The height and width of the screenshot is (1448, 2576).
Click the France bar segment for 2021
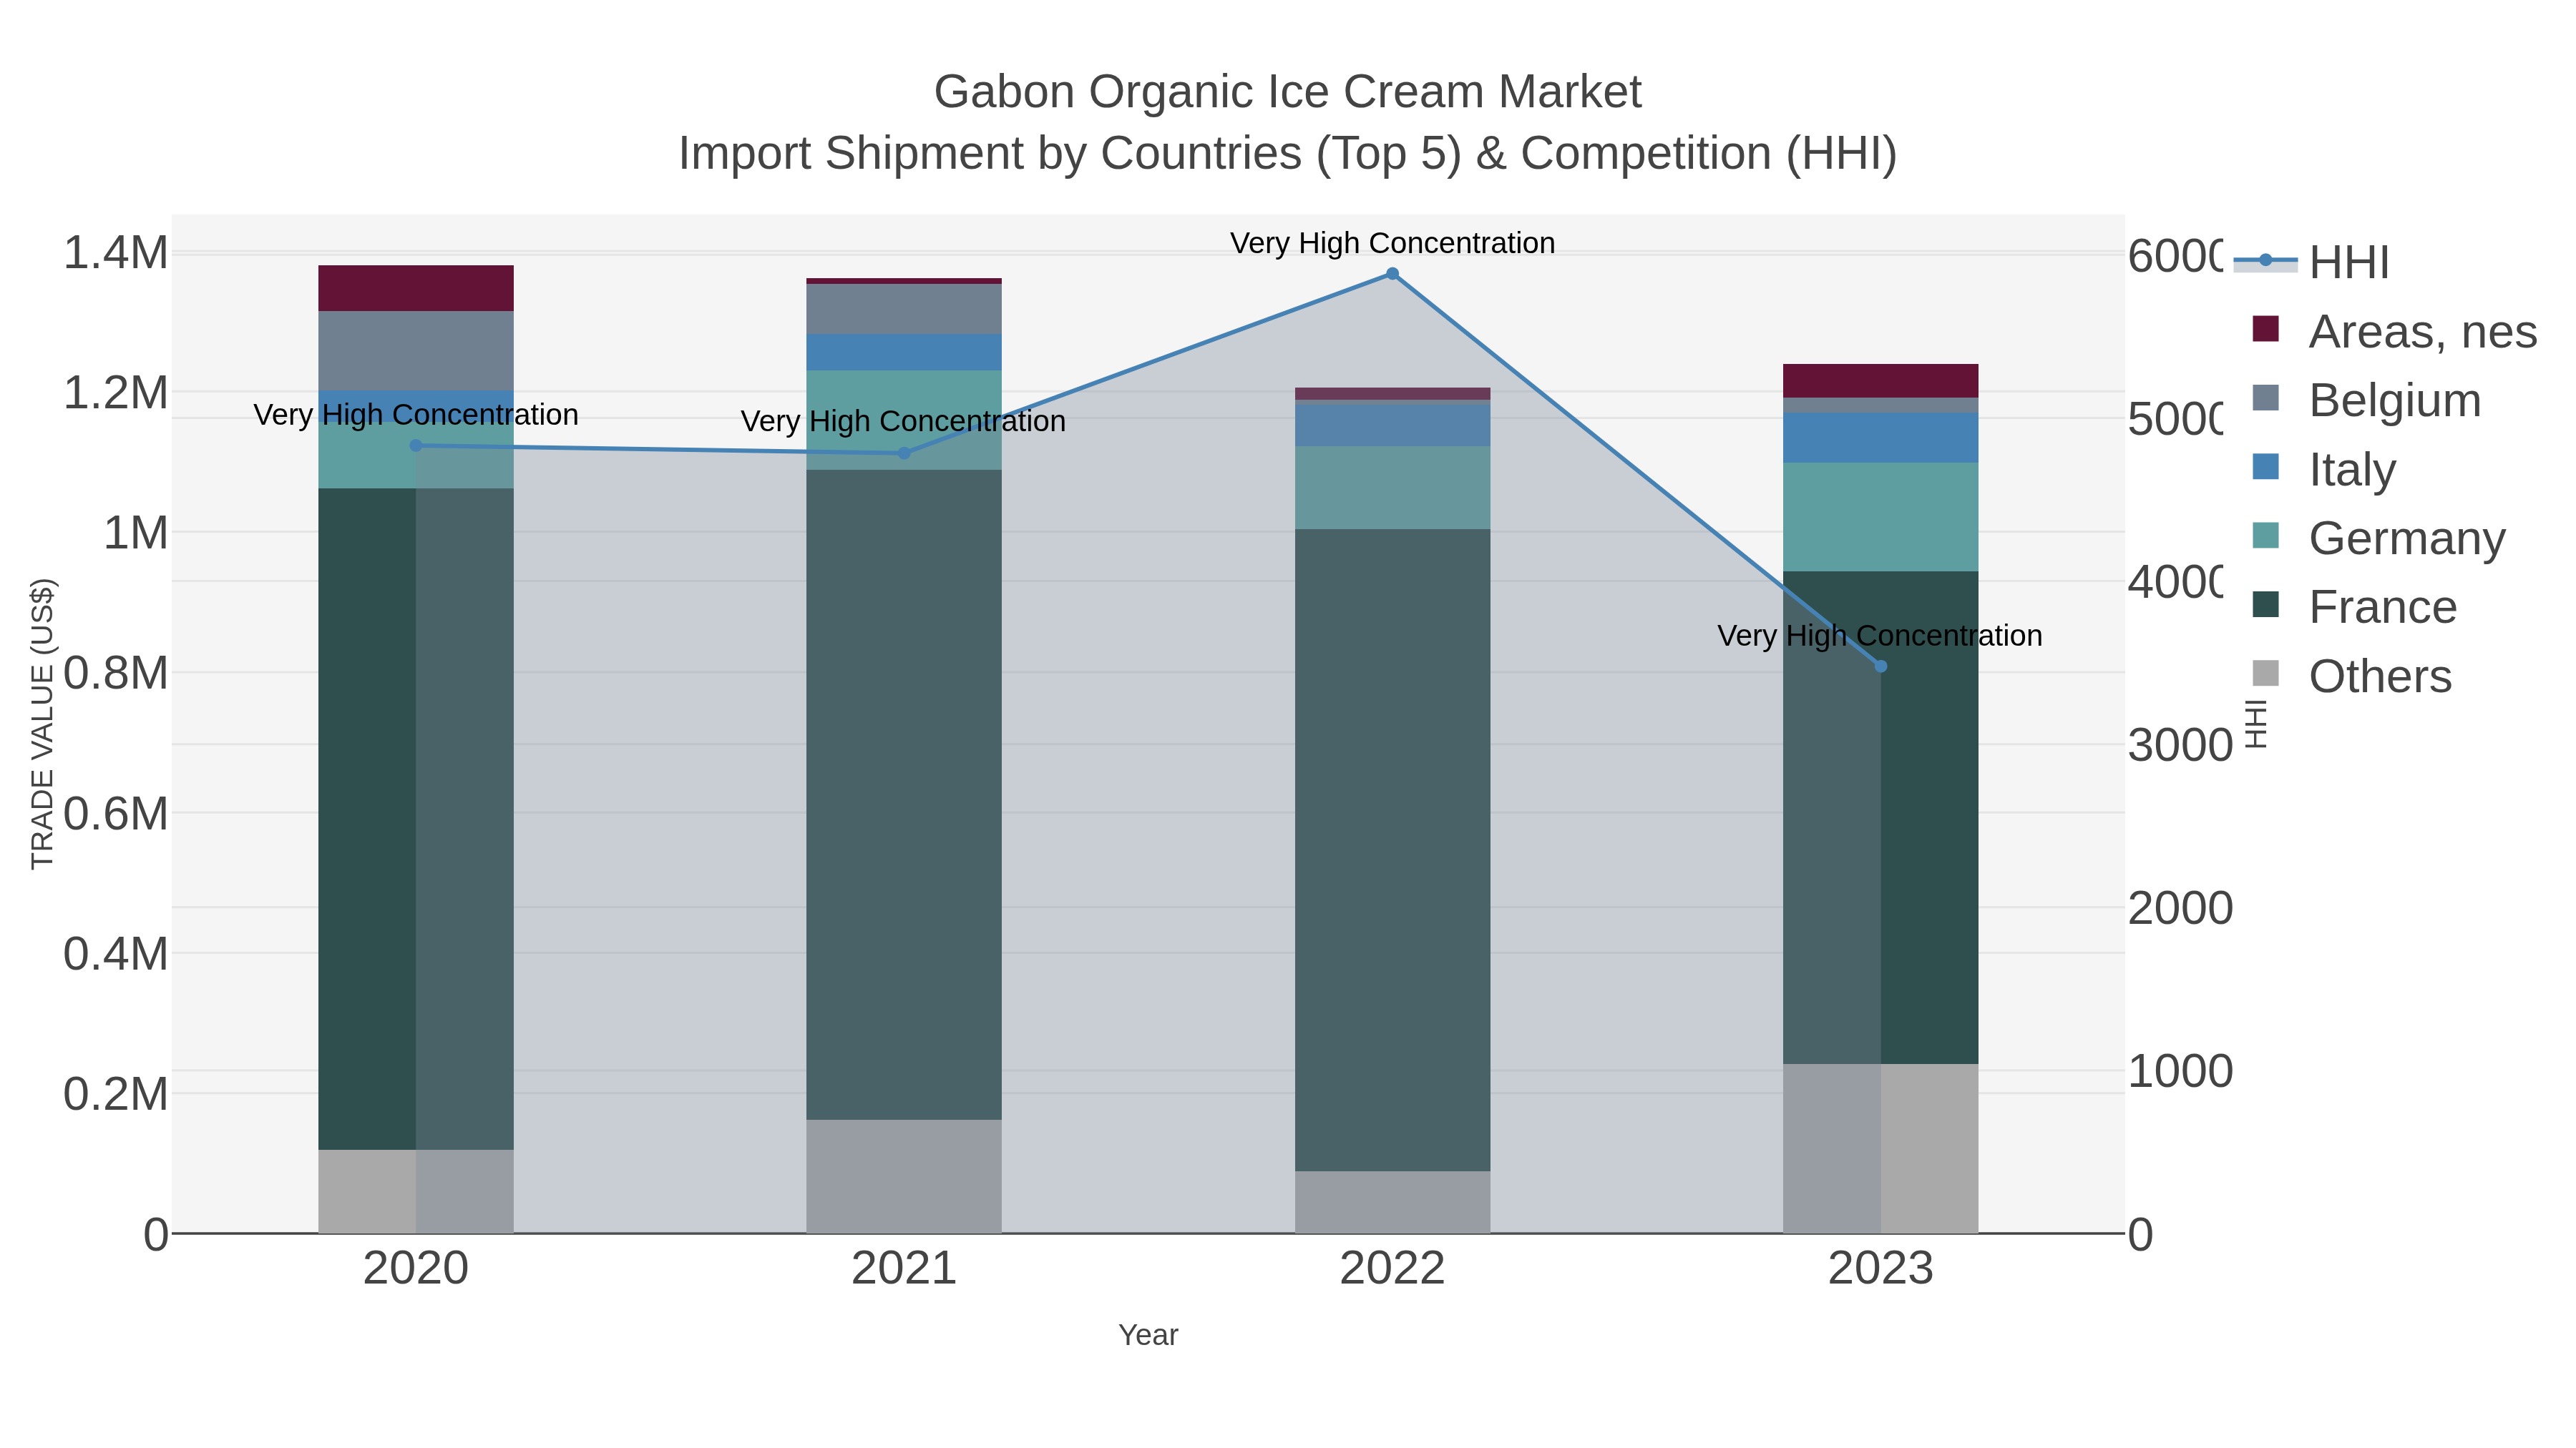tap(904, 794)
